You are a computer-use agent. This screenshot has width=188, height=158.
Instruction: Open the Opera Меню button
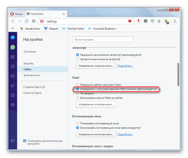[x=16, y=14]
